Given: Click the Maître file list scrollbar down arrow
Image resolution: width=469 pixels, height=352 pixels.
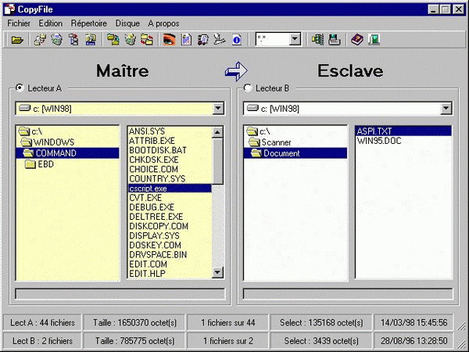Looking at the screenshot, I should pyautogui.click(x=218, y=274).
